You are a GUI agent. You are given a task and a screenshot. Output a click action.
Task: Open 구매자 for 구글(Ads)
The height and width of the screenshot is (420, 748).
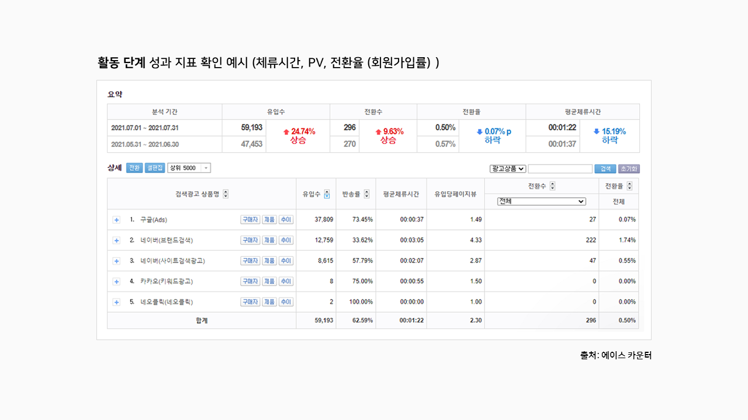click(250, 220)
